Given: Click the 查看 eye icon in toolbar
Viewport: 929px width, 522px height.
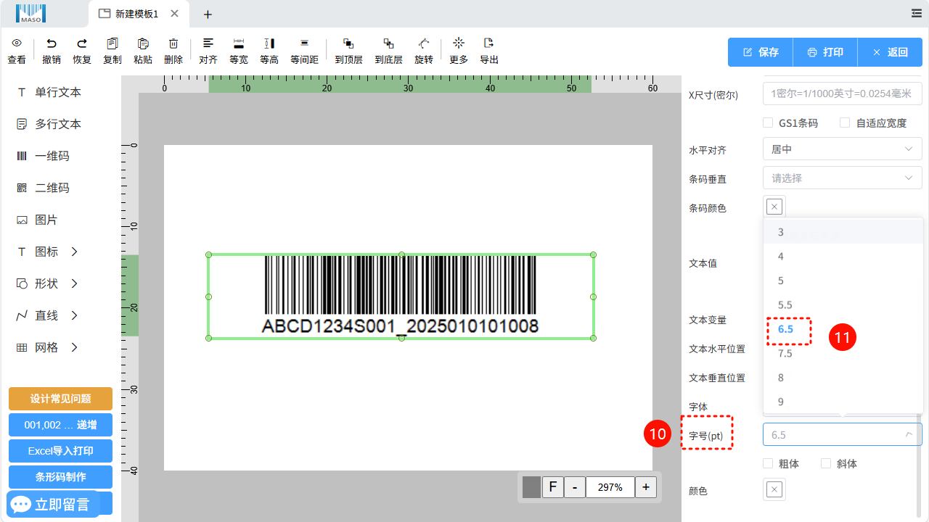Looking at the screenshot, I should pos(17,43).
